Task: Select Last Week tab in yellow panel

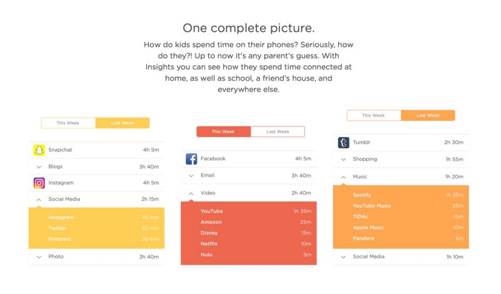Action: click(x=123, y=123)
